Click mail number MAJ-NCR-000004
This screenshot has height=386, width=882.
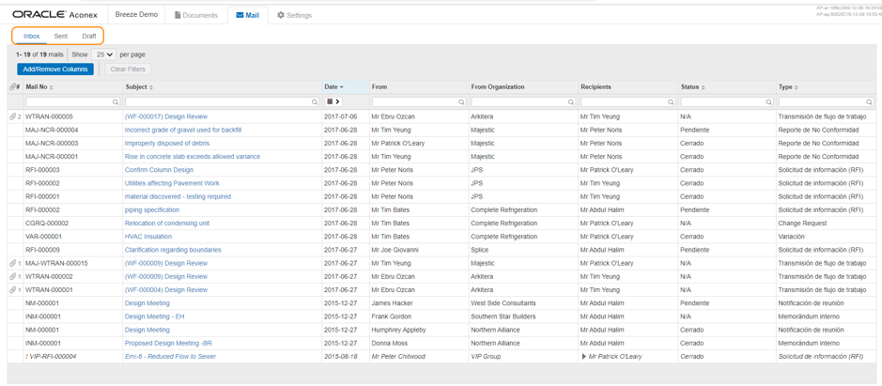coord(52,130)
